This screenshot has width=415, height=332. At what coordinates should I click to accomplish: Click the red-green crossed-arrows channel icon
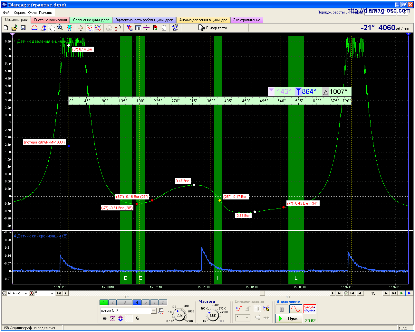click(x=81, y=28)
